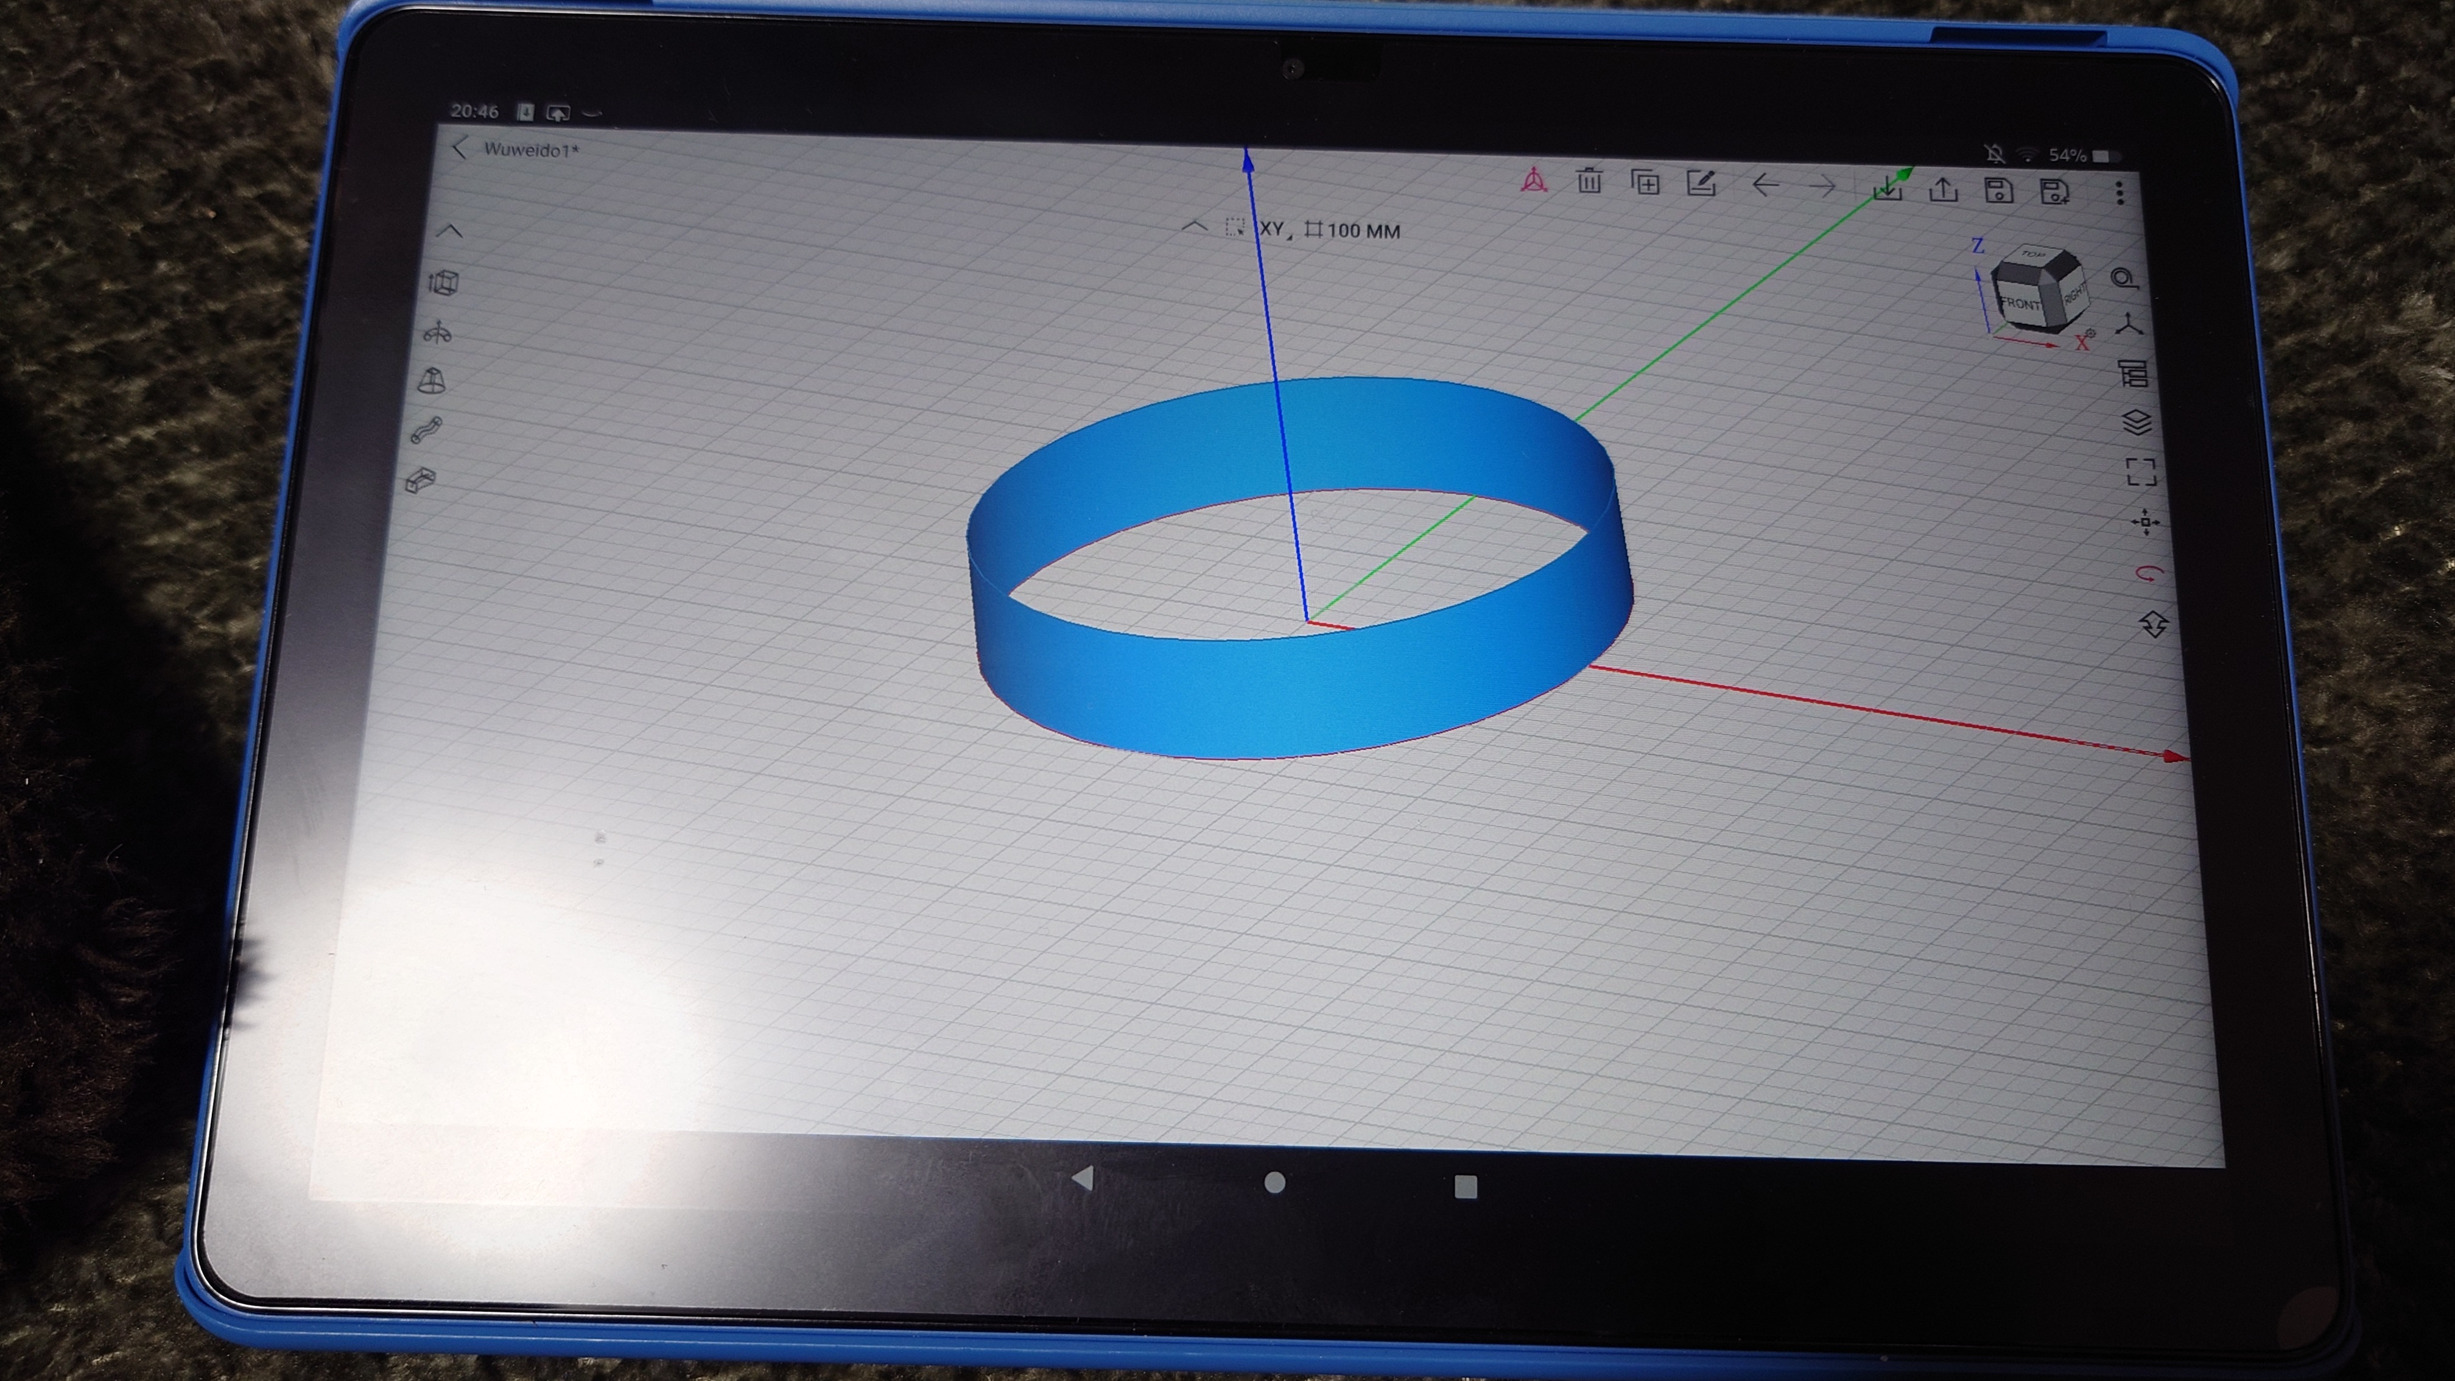This screenshot has width=2455, height=1381.
Task: Open the edit pencil icon
Action: [x=1701, y=183]
